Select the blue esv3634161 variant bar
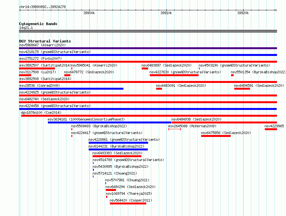Image resolution: width=286 pixels, height=216 pixels. (110, 122)
